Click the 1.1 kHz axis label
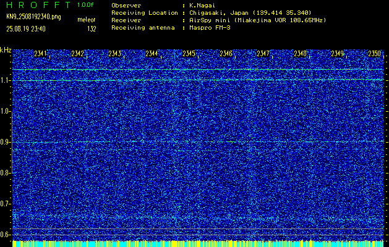This screenshot has width=389, height=247. (5, 80)
